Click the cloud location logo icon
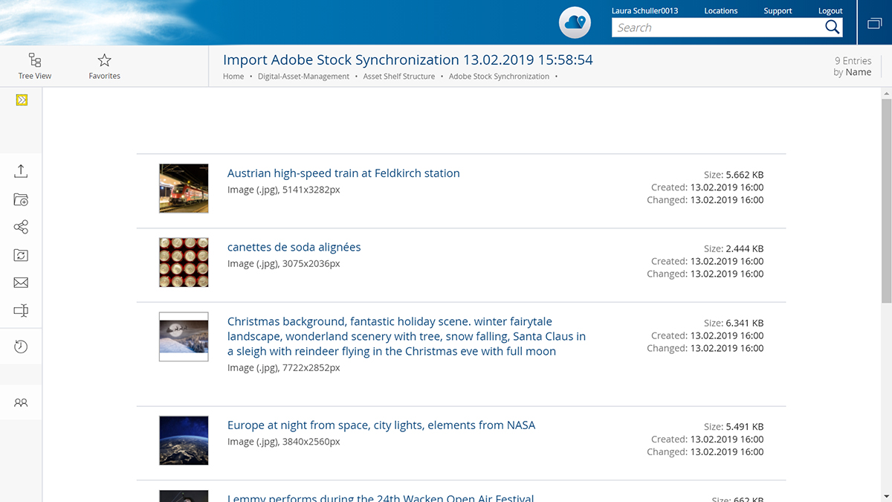The height and width of the screenshot is (502, 892). click(575, 23)
